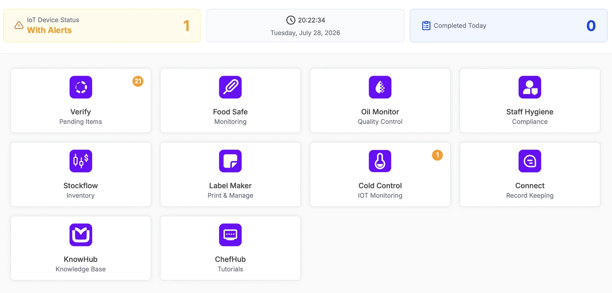The image size is (612, 293).
Task: Click the 'Knowledge Base' subtitle
Action: tap(81, 269)
